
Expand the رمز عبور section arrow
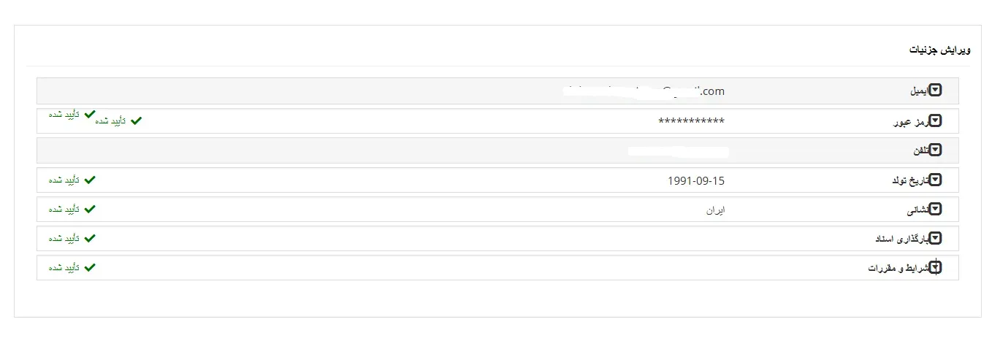click(x=934, y=121)
